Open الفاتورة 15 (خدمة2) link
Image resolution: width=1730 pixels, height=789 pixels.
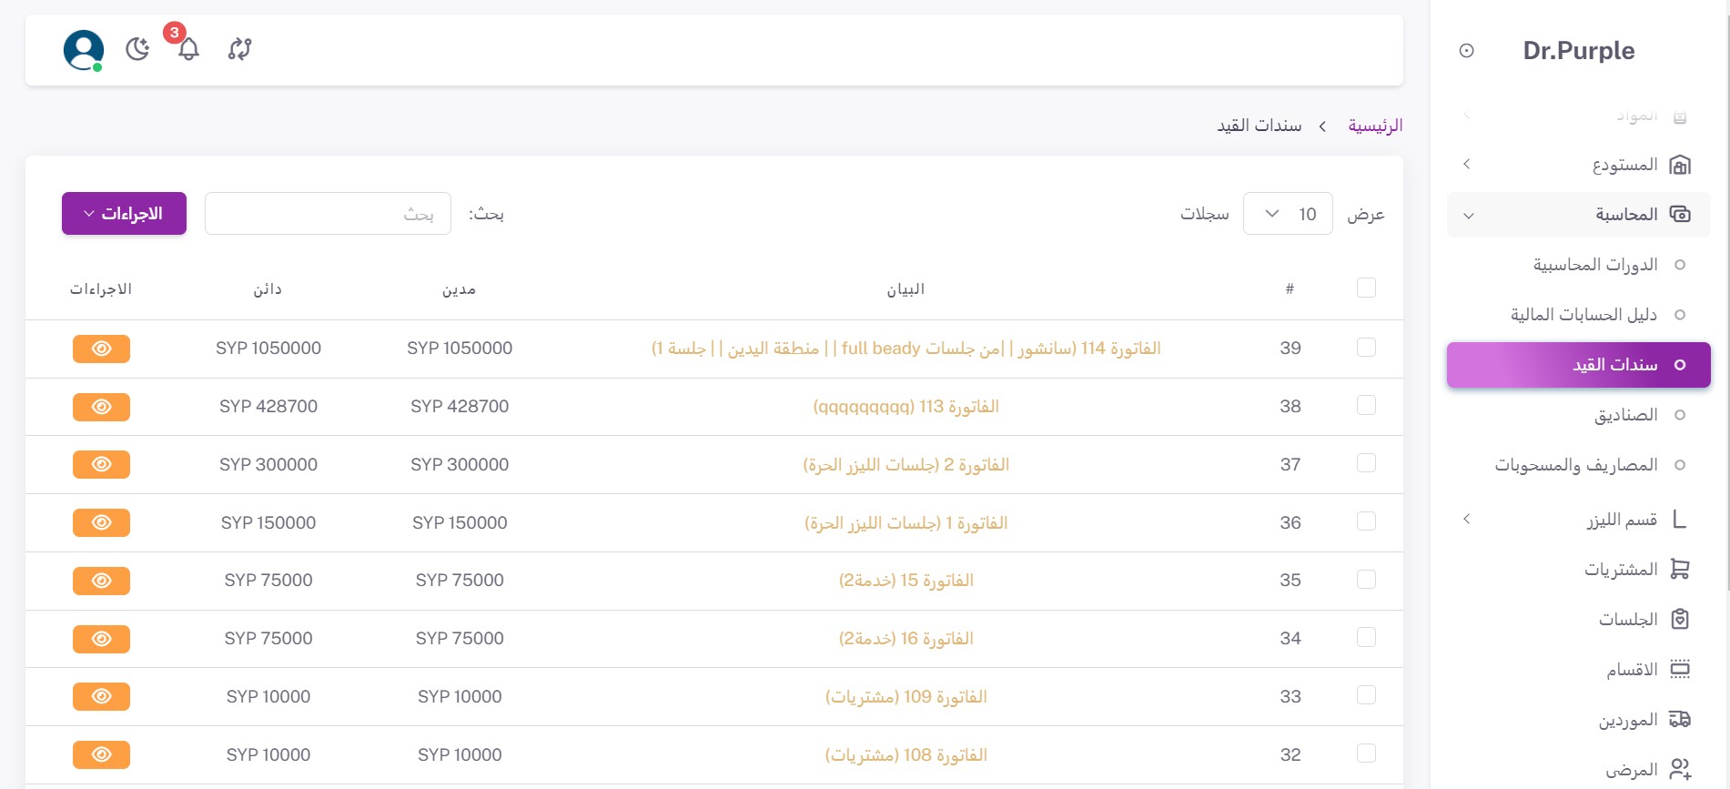coord(905,581)
